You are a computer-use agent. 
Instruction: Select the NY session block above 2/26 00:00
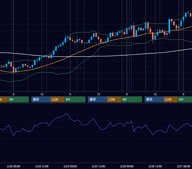pos(132,99)
